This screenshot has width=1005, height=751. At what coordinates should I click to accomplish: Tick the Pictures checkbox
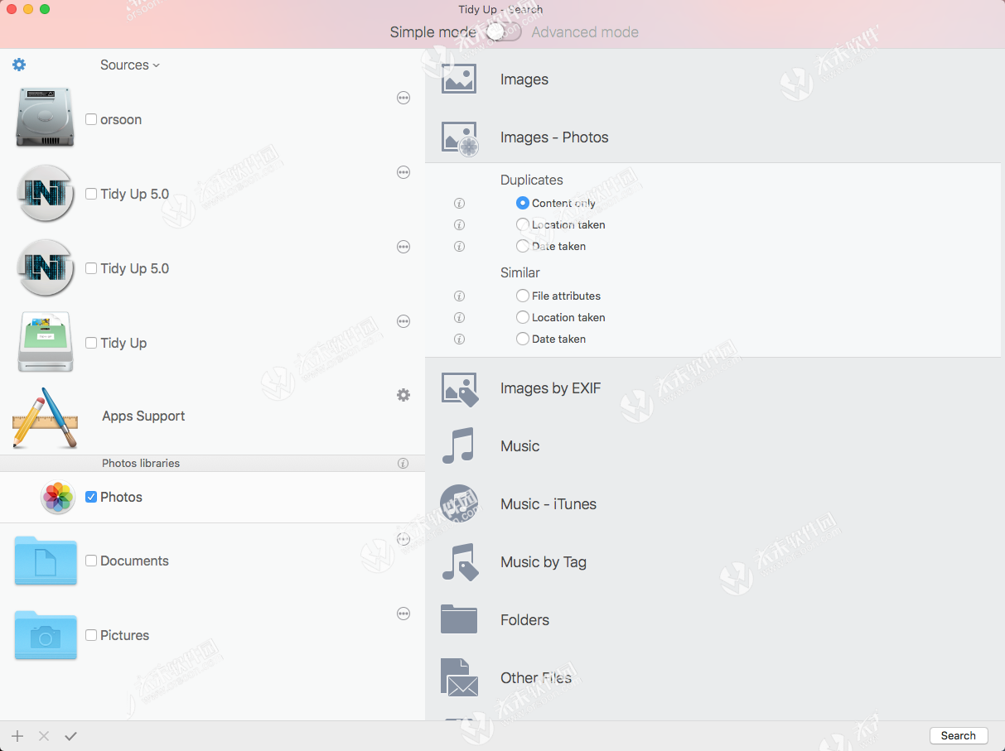point(91,635)
